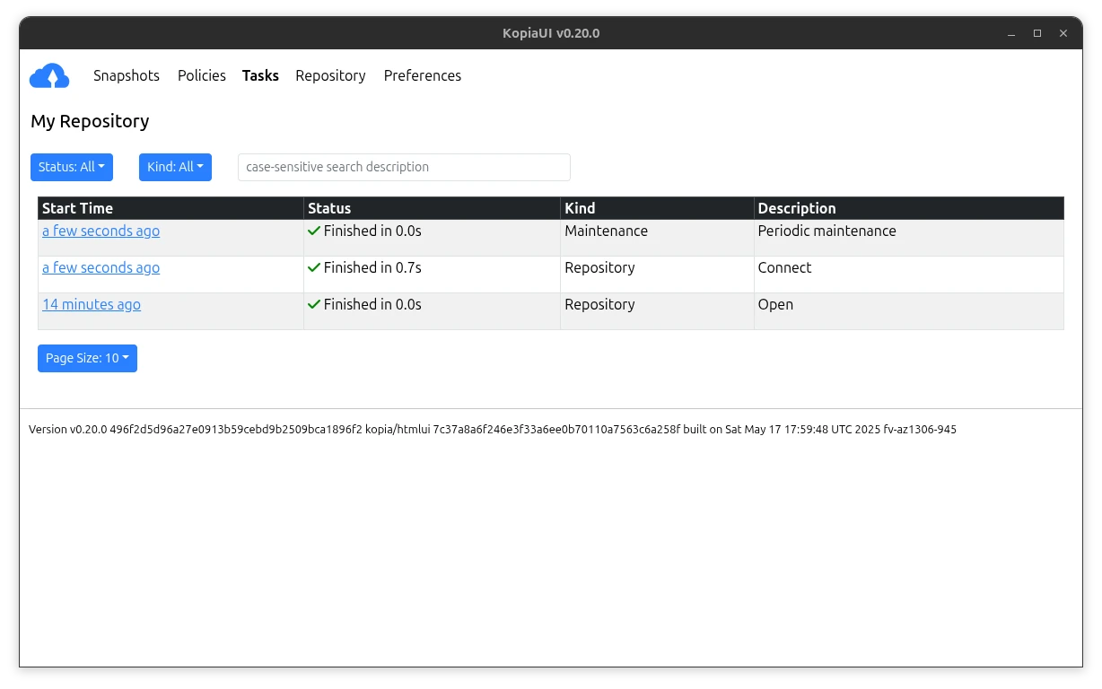Open the Kind: All filter dropdown

(x=175, y=167)
